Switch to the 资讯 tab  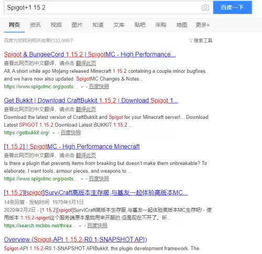pos(35,25)
